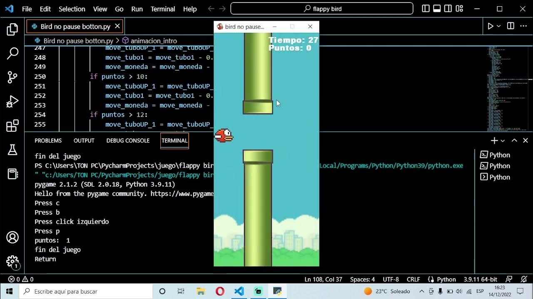
Task: Open the Edit menu
Action: click(x=45, y=9)
